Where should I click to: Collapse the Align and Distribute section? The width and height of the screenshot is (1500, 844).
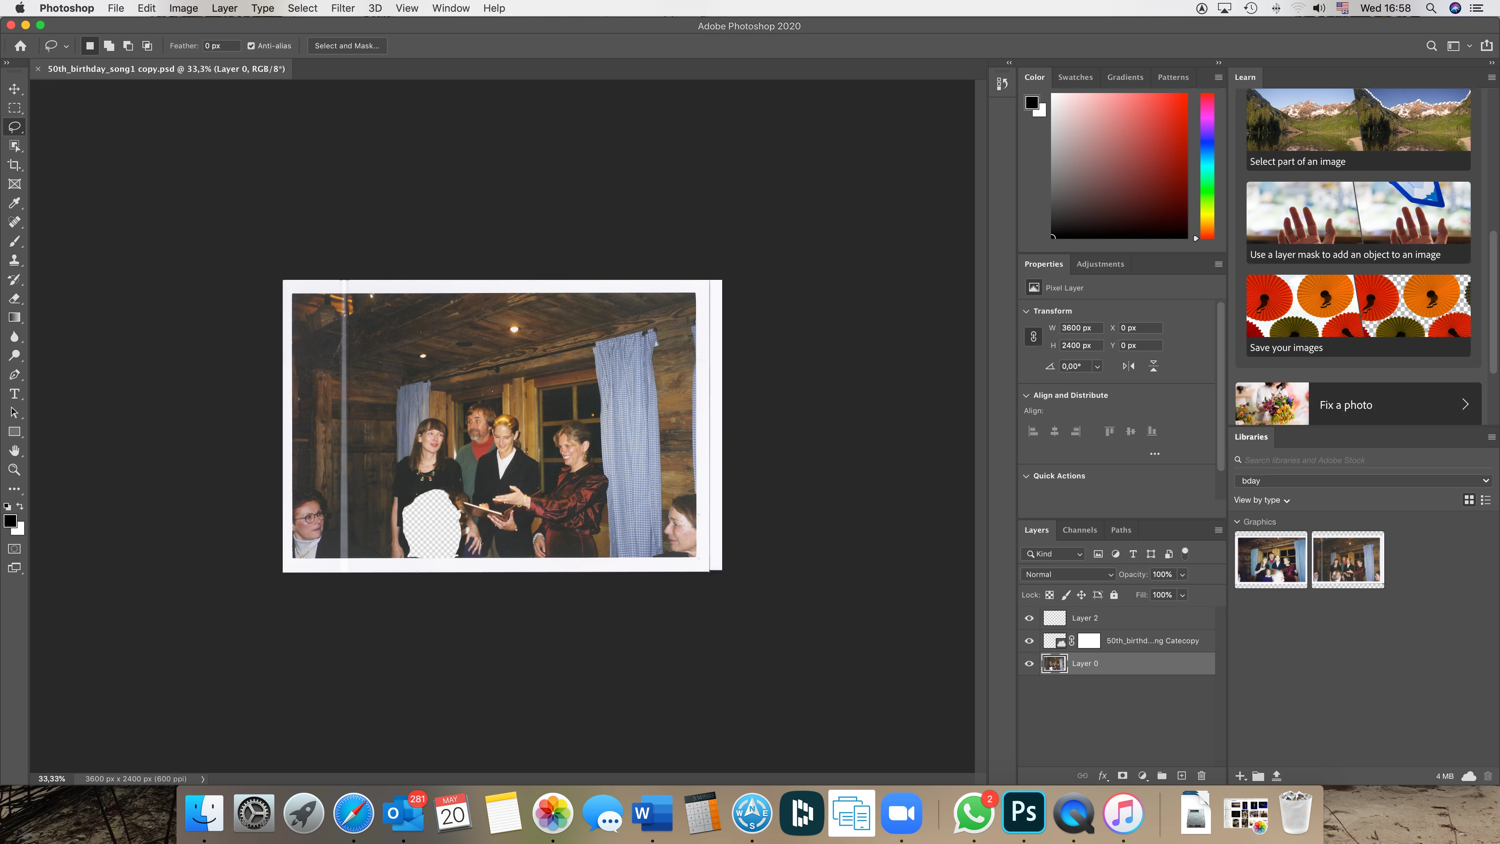coord(1026,395)
